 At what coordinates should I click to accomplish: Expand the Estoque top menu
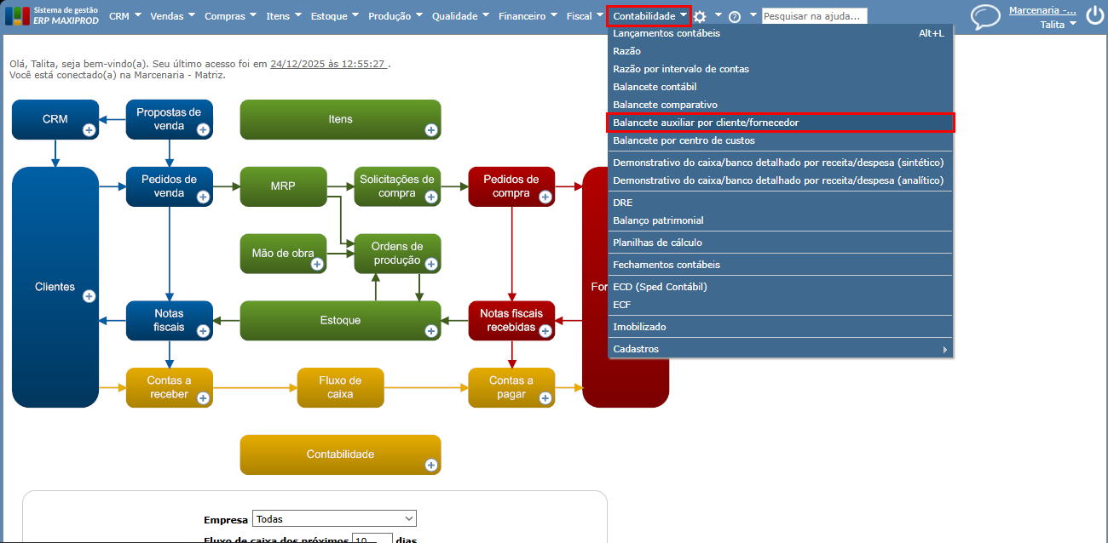(335, 16)
